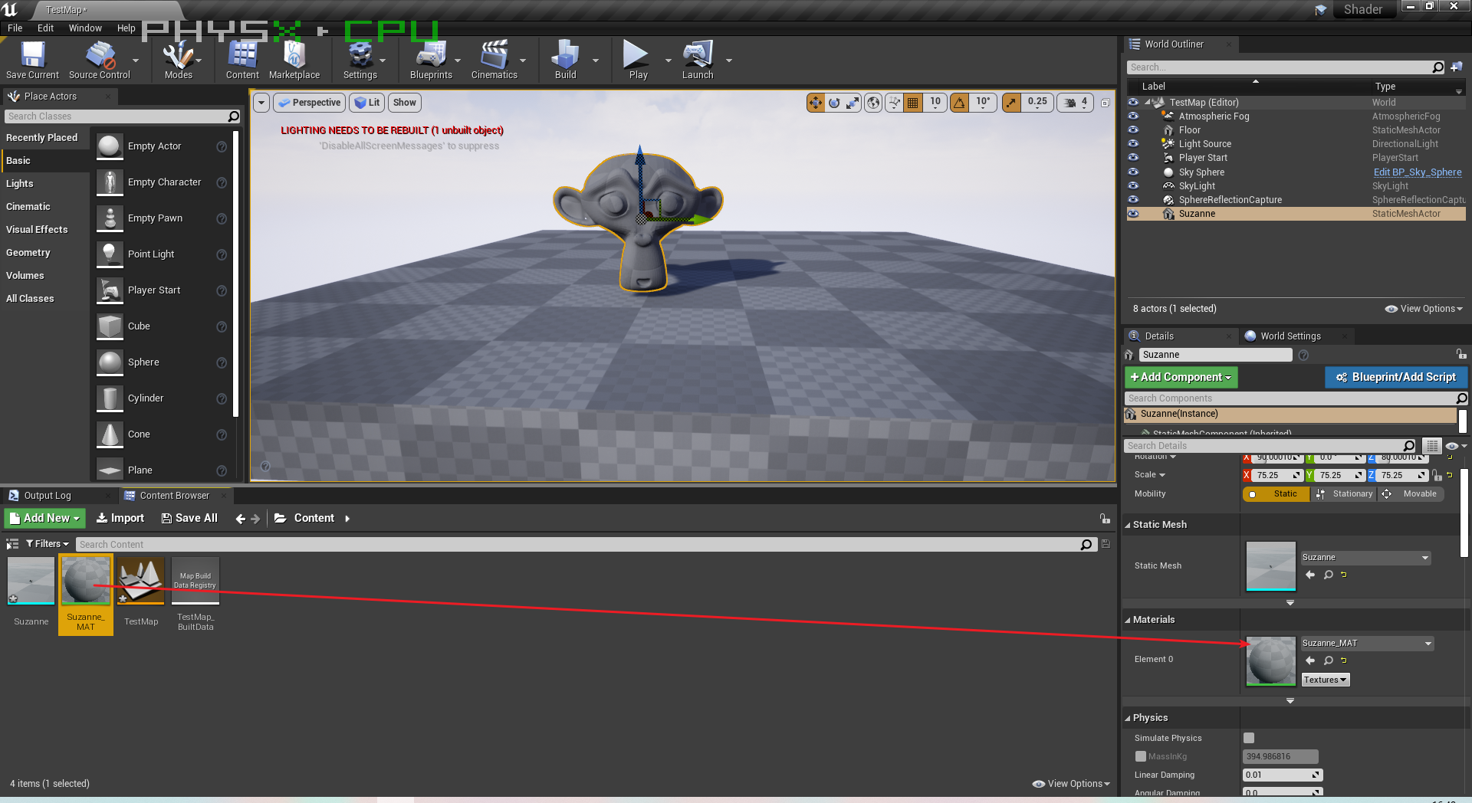Open the Content toolbar button

tap(242, 60)
